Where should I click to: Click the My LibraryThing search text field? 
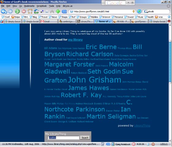tap(63, 138)
